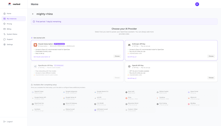Click the OpenAI Codex provider icon
Image resolution: width=221 pixels, height=126 pixels.
coord(33,92)
